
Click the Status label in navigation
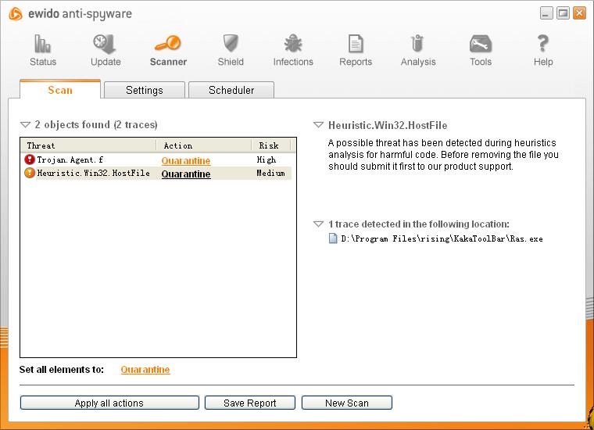[x=43, y=62]
